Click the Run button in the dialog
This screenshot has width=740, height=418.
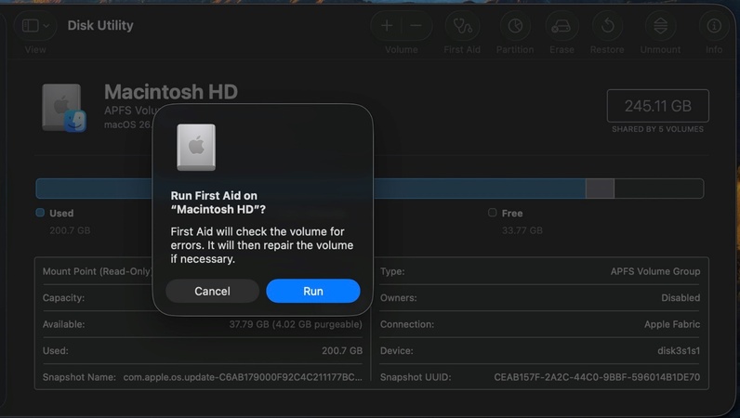pos(313,291)
